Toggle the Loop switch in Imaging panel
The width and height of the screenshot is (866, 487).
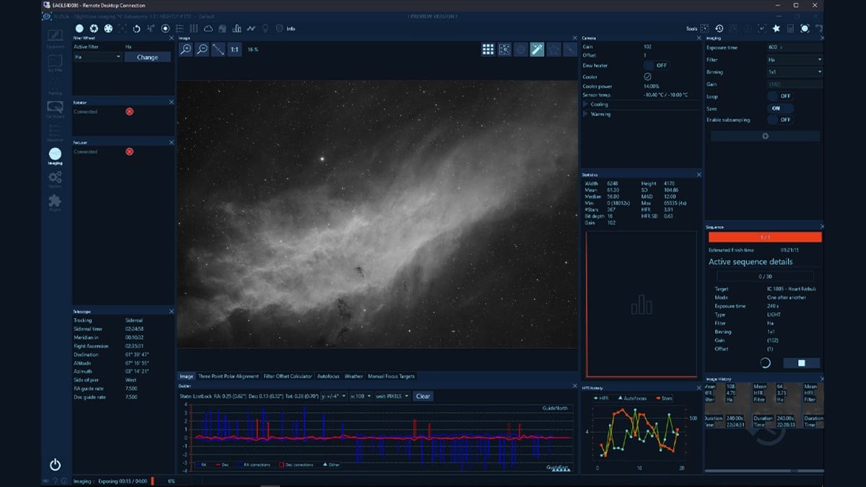[780, 96]
